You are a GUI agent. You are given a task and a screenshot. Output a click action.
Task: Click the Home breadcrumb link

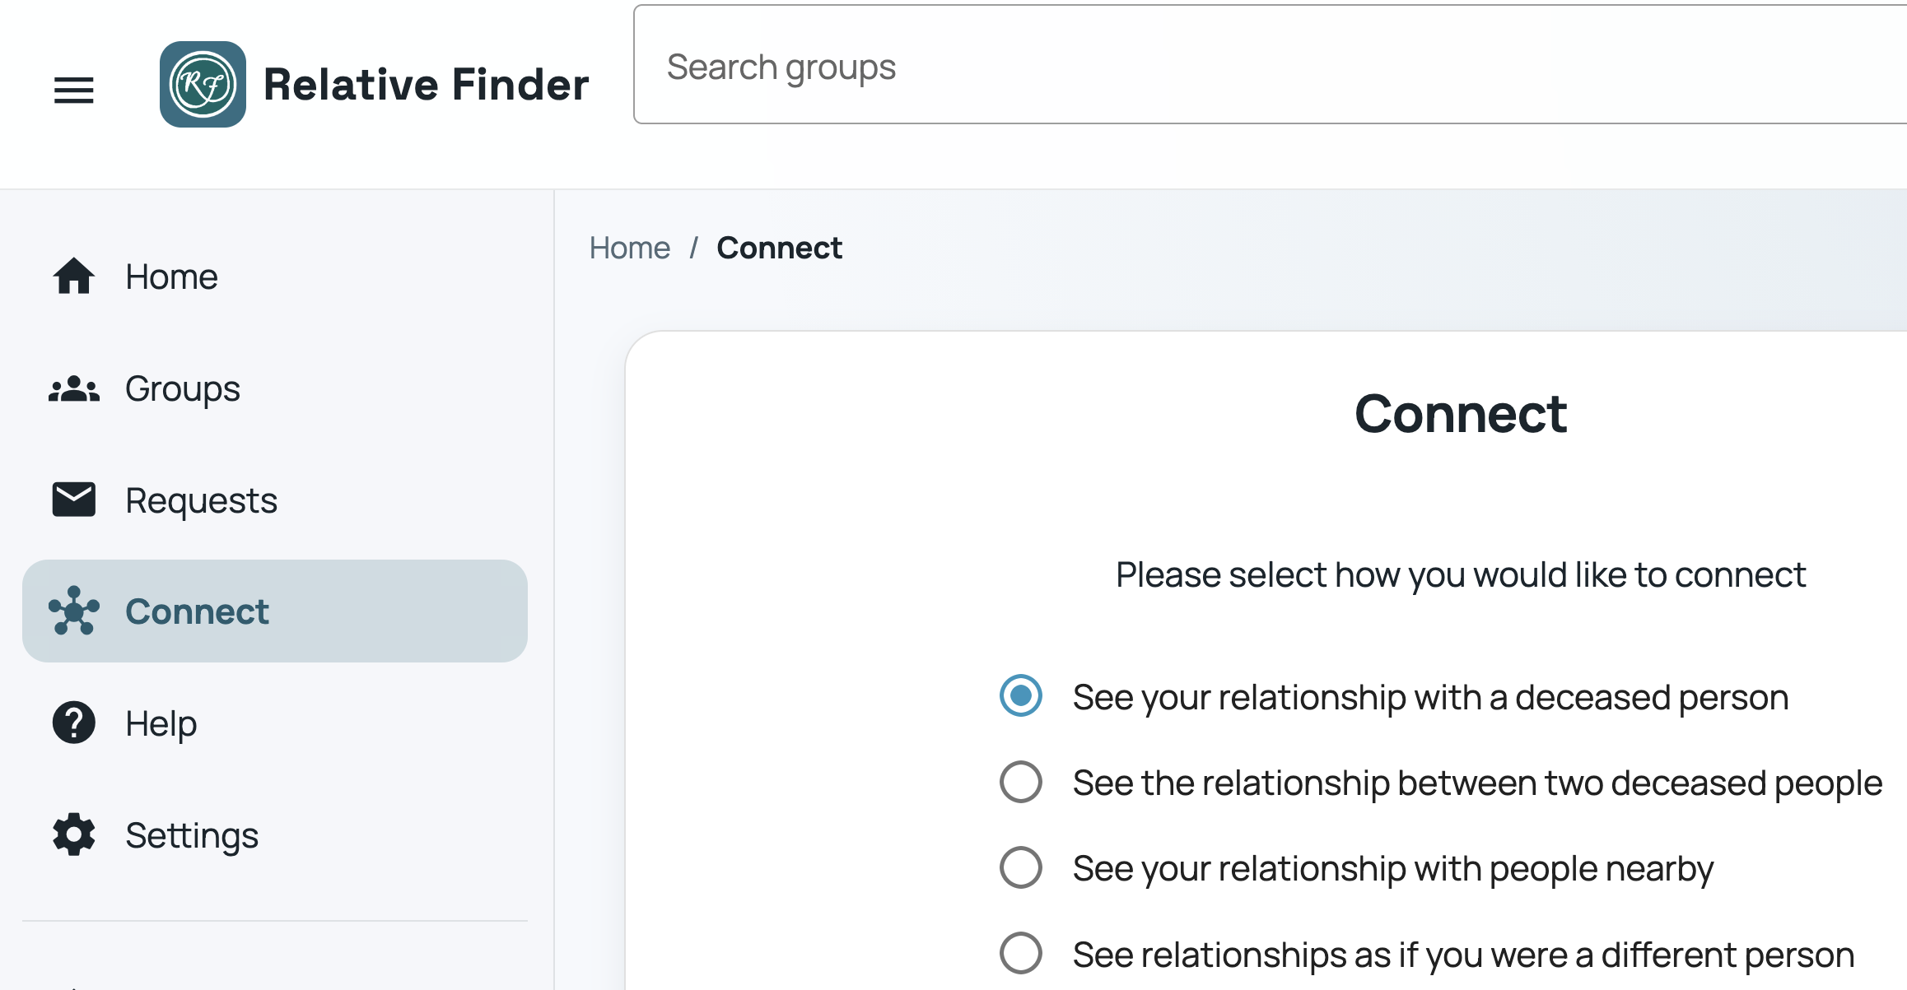pos(630,248)
